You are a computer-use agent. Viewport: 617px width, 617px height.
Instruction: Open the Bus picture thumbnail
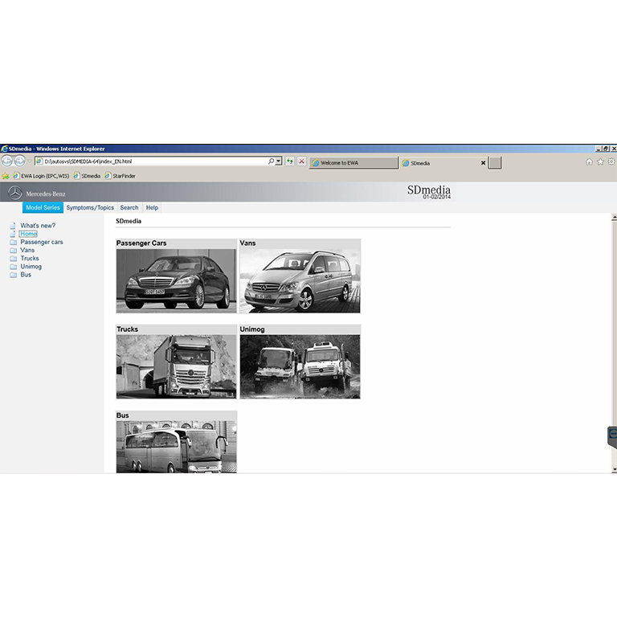pyautogui.click(x=176, y=447)
